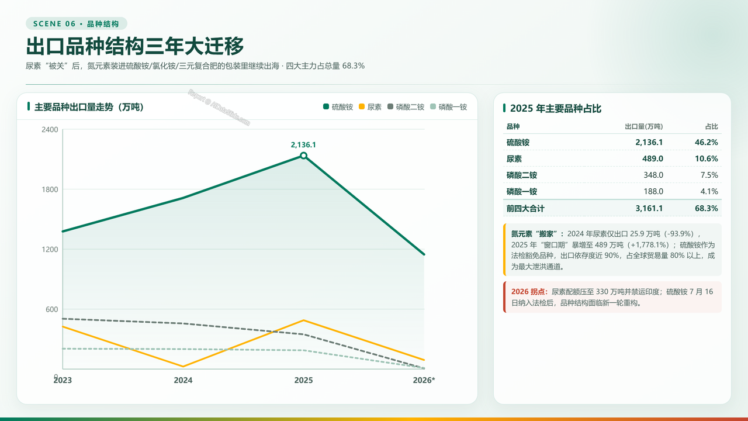Click the 10.6% share cell

click(707, 158)
